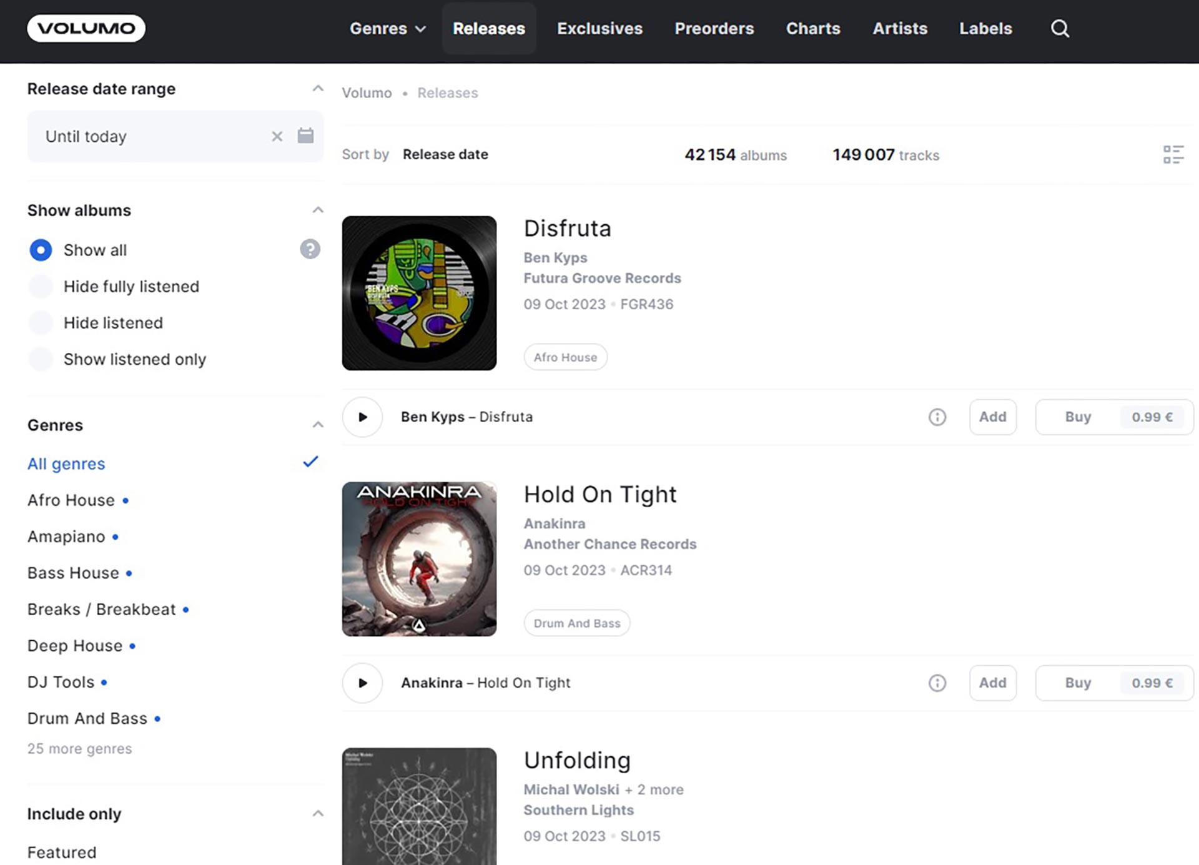Clear the Until today date filter
Image resolution: width=1199 pixels, height=865 pixels.
277,136
